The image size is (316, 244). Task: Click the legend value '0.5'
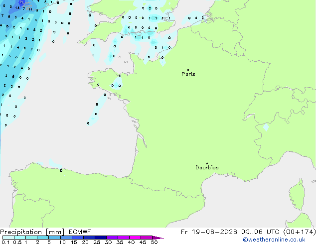[17, 242]
